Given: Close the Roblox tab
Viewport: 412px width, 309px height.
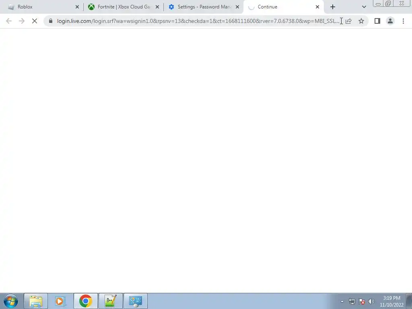Looking at the screenshot, I should (77, 7).
